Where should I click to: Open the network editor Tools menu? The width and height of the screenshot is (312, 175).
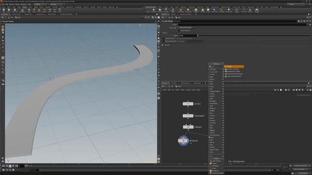(x=182, y=90)
